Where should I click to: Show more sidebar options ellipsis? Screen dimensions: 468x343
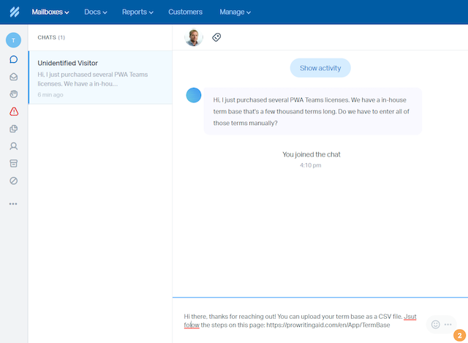[x=13, y=204]
